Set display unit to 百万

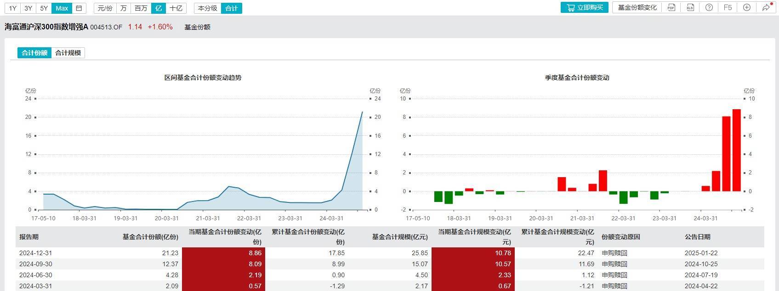pos(141,8)
